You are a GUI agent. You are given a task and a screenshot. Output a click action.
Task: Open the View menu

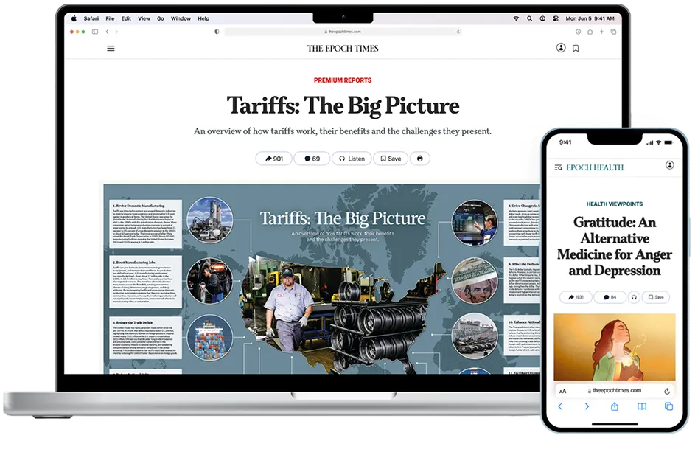tap(144, 18)
